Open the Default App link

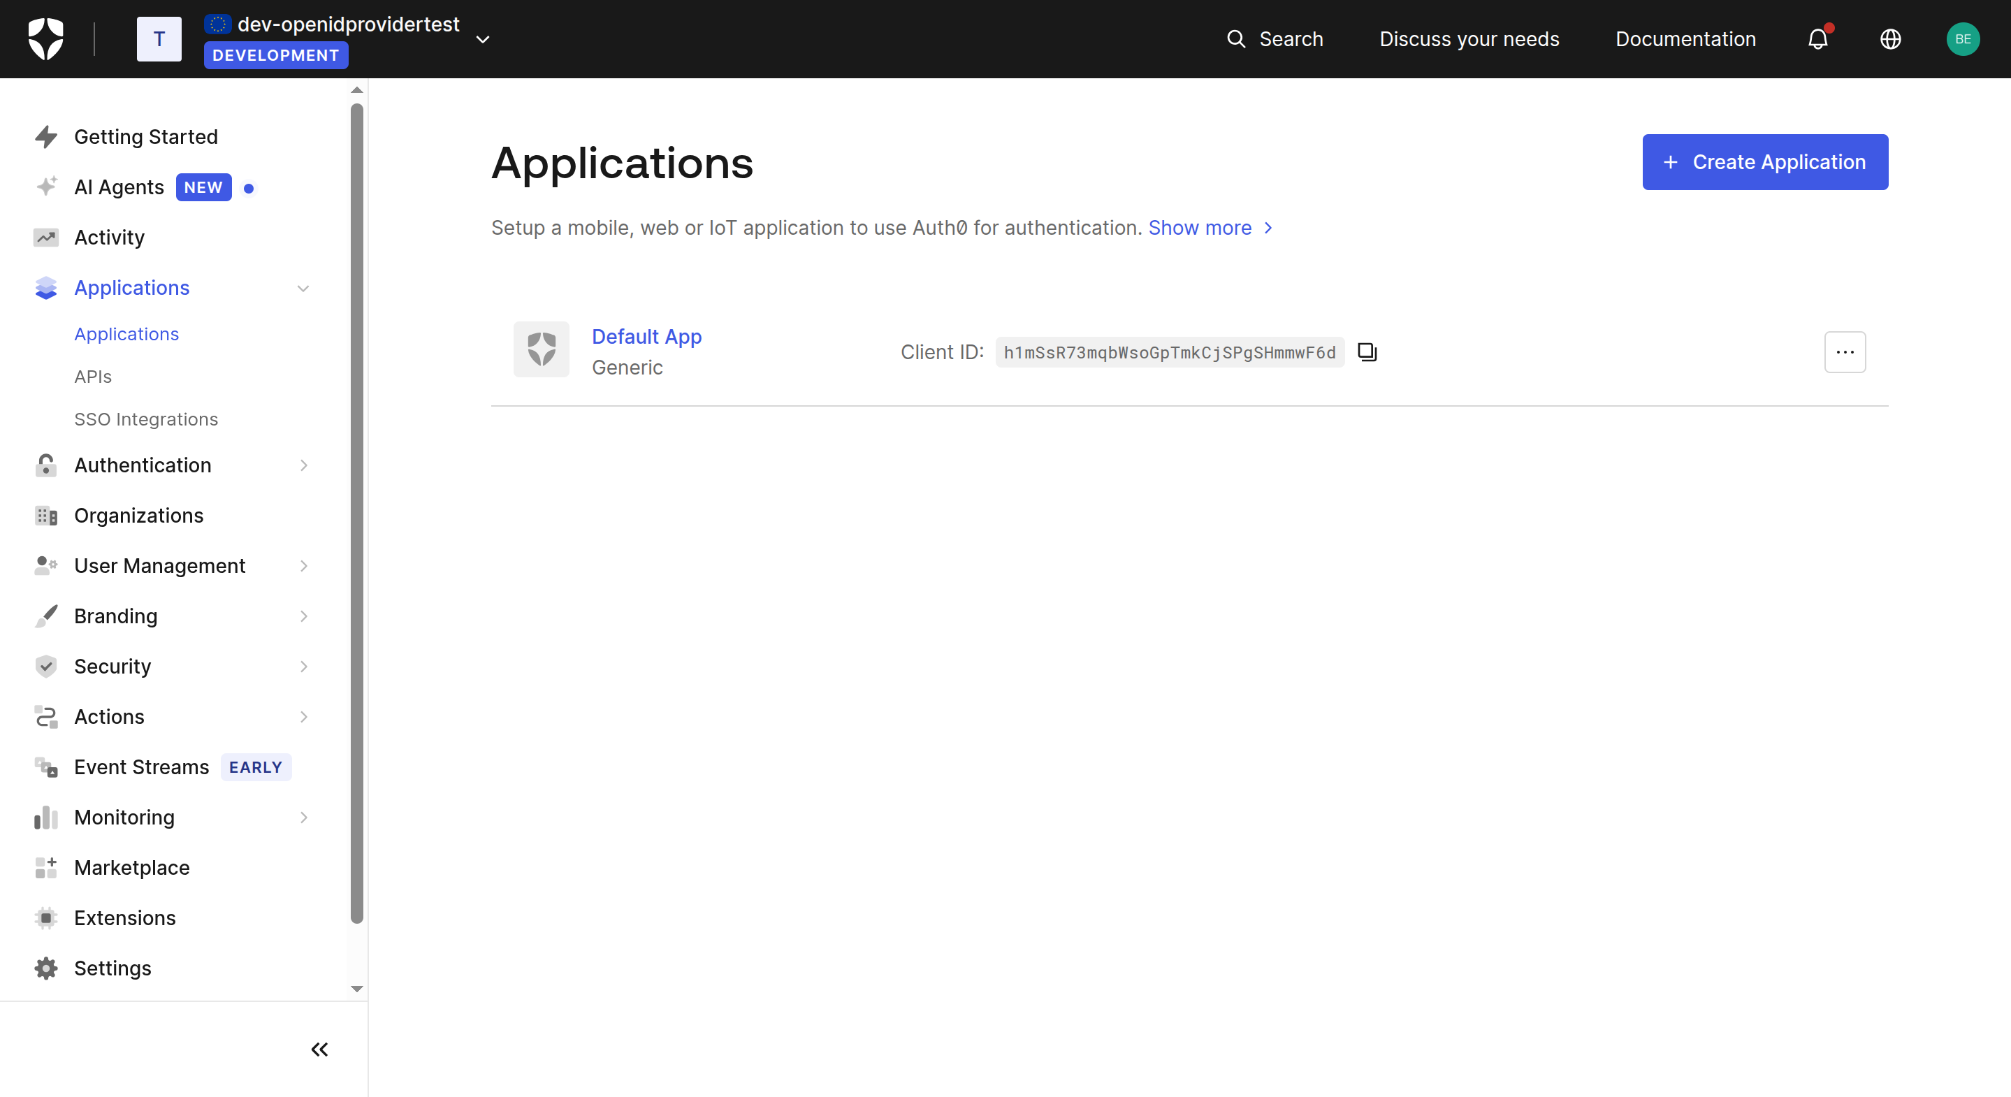pyautogui.click(x=646, y=337)
